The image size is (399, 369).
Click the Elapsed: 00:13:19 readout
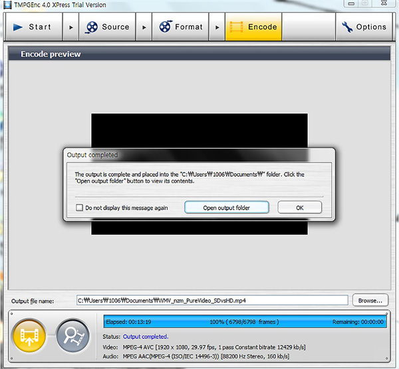click(x=128, y=322)
